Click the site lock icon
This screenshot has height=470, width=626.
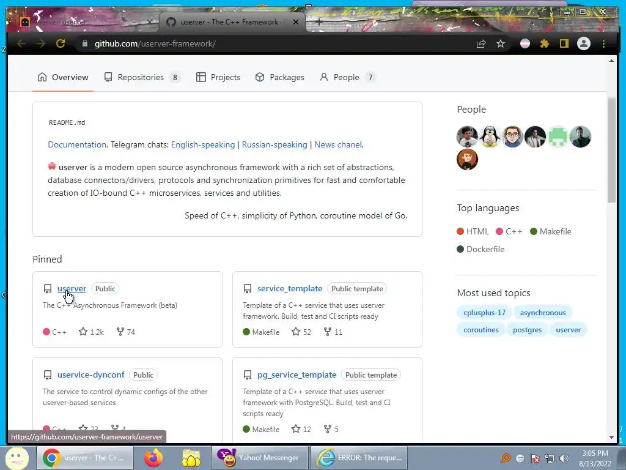point(84,43)
